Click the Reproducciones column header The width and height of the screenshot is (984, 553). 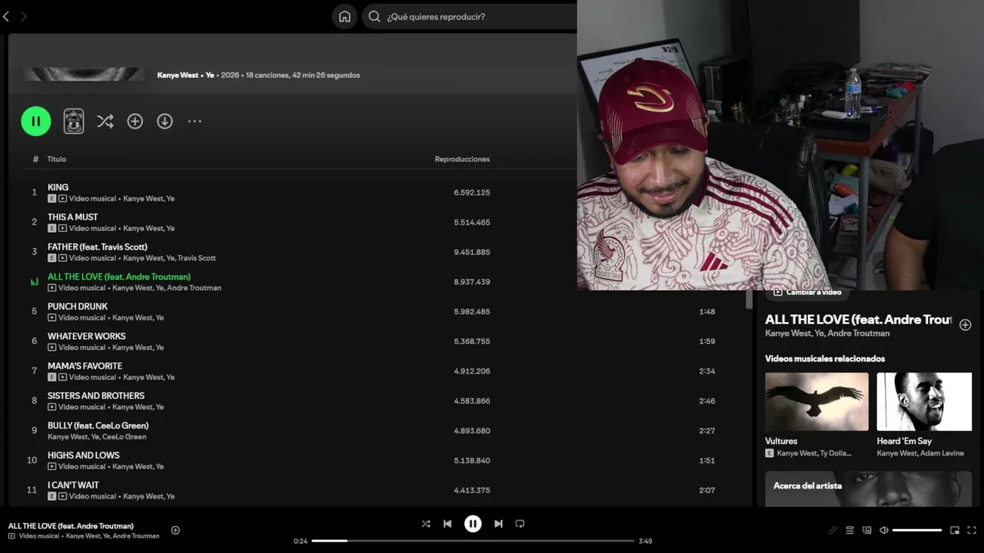[x=462, y=159]
